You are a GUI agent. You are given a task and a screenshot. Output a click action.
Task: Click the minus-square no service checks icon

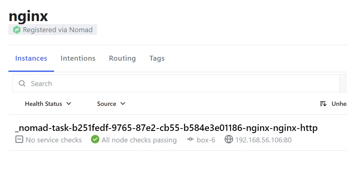(x=19, y=140)
